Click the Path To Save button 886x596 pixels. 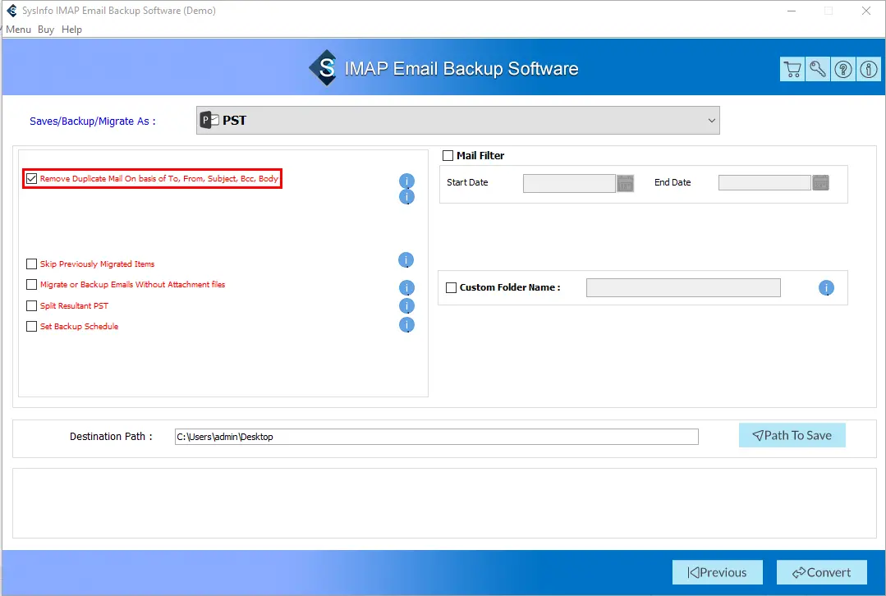coord(792,436)
